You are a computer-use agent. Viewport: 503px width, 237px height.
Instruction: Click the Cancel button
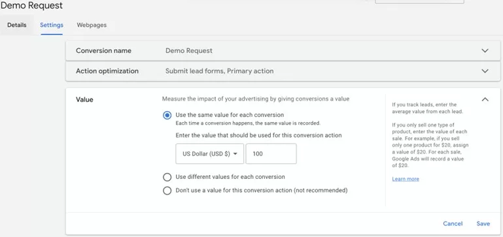pyautogui.click(x=453, y=223)
